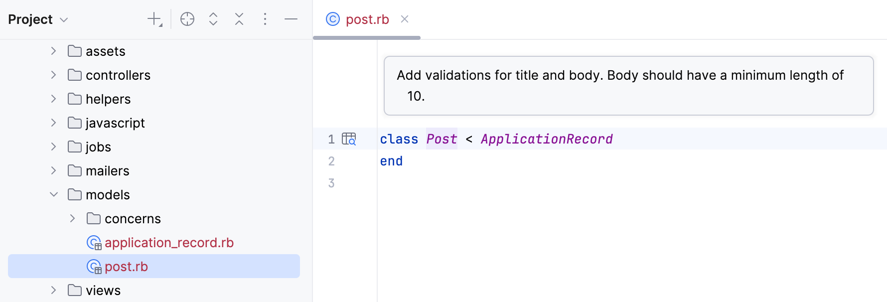Expand the controllers folder
Screen dimensions: 887x302
tap(53, 75)
